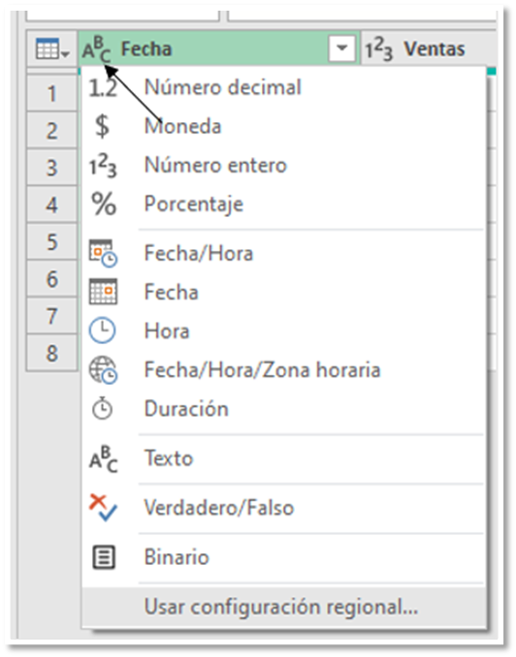
Task: Click the 123 type icon in Ventas header
Action: click(379, 49)
